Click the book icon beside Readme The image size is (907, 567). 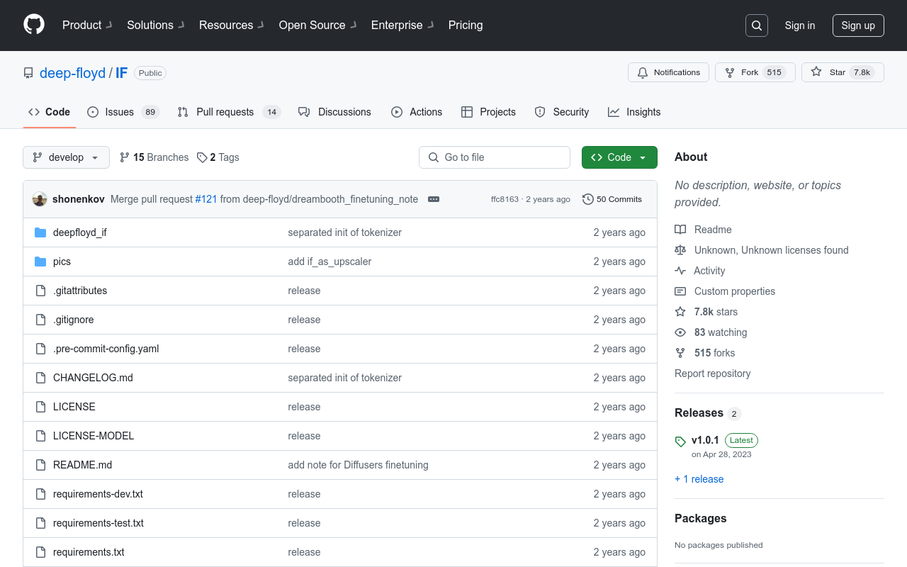click(x=680, y=230)
